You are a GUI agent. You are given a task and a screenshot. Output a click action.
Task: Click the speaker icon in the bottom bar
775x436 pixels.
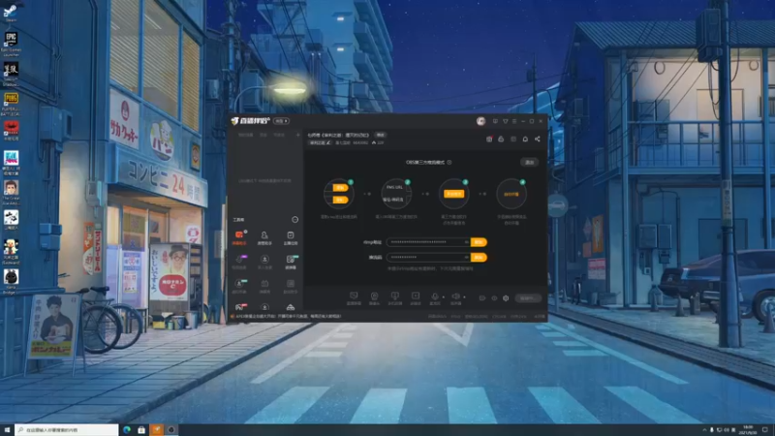pos(455,297)
